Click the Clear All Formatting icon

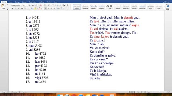click(x=41, y=5)
